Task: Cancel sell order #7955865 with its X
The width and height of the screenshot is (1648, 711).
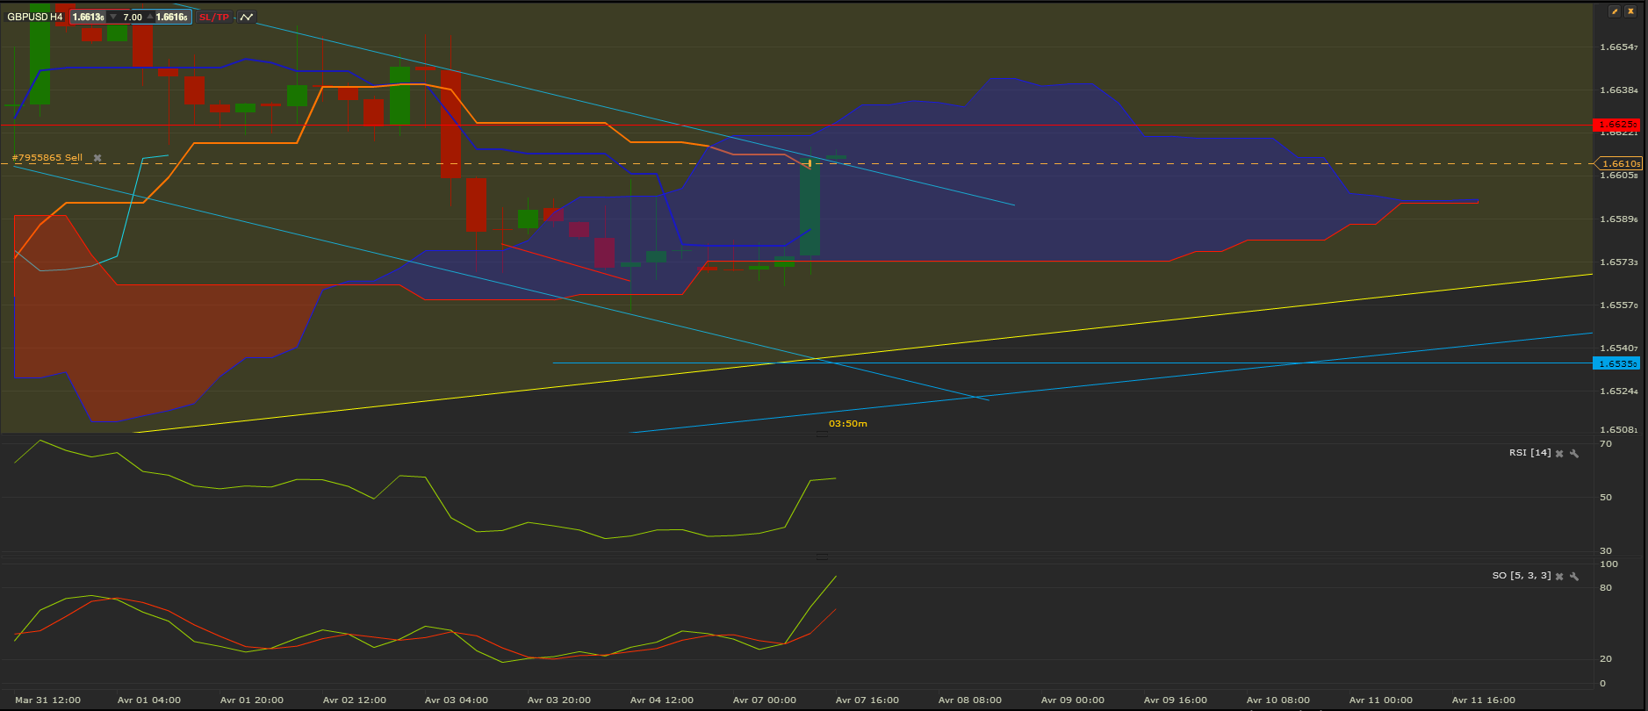Action: click(x=97, y=158)
